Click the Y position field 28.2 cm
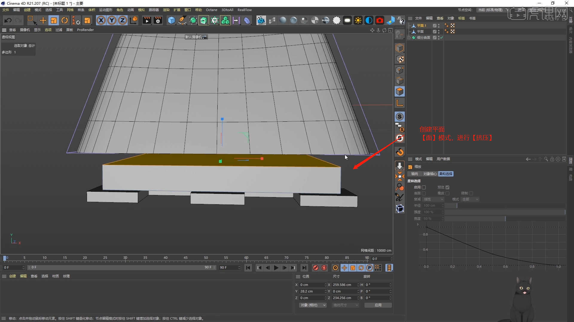The height and width of the screenshot is (322, 574). tap(313, 291)
